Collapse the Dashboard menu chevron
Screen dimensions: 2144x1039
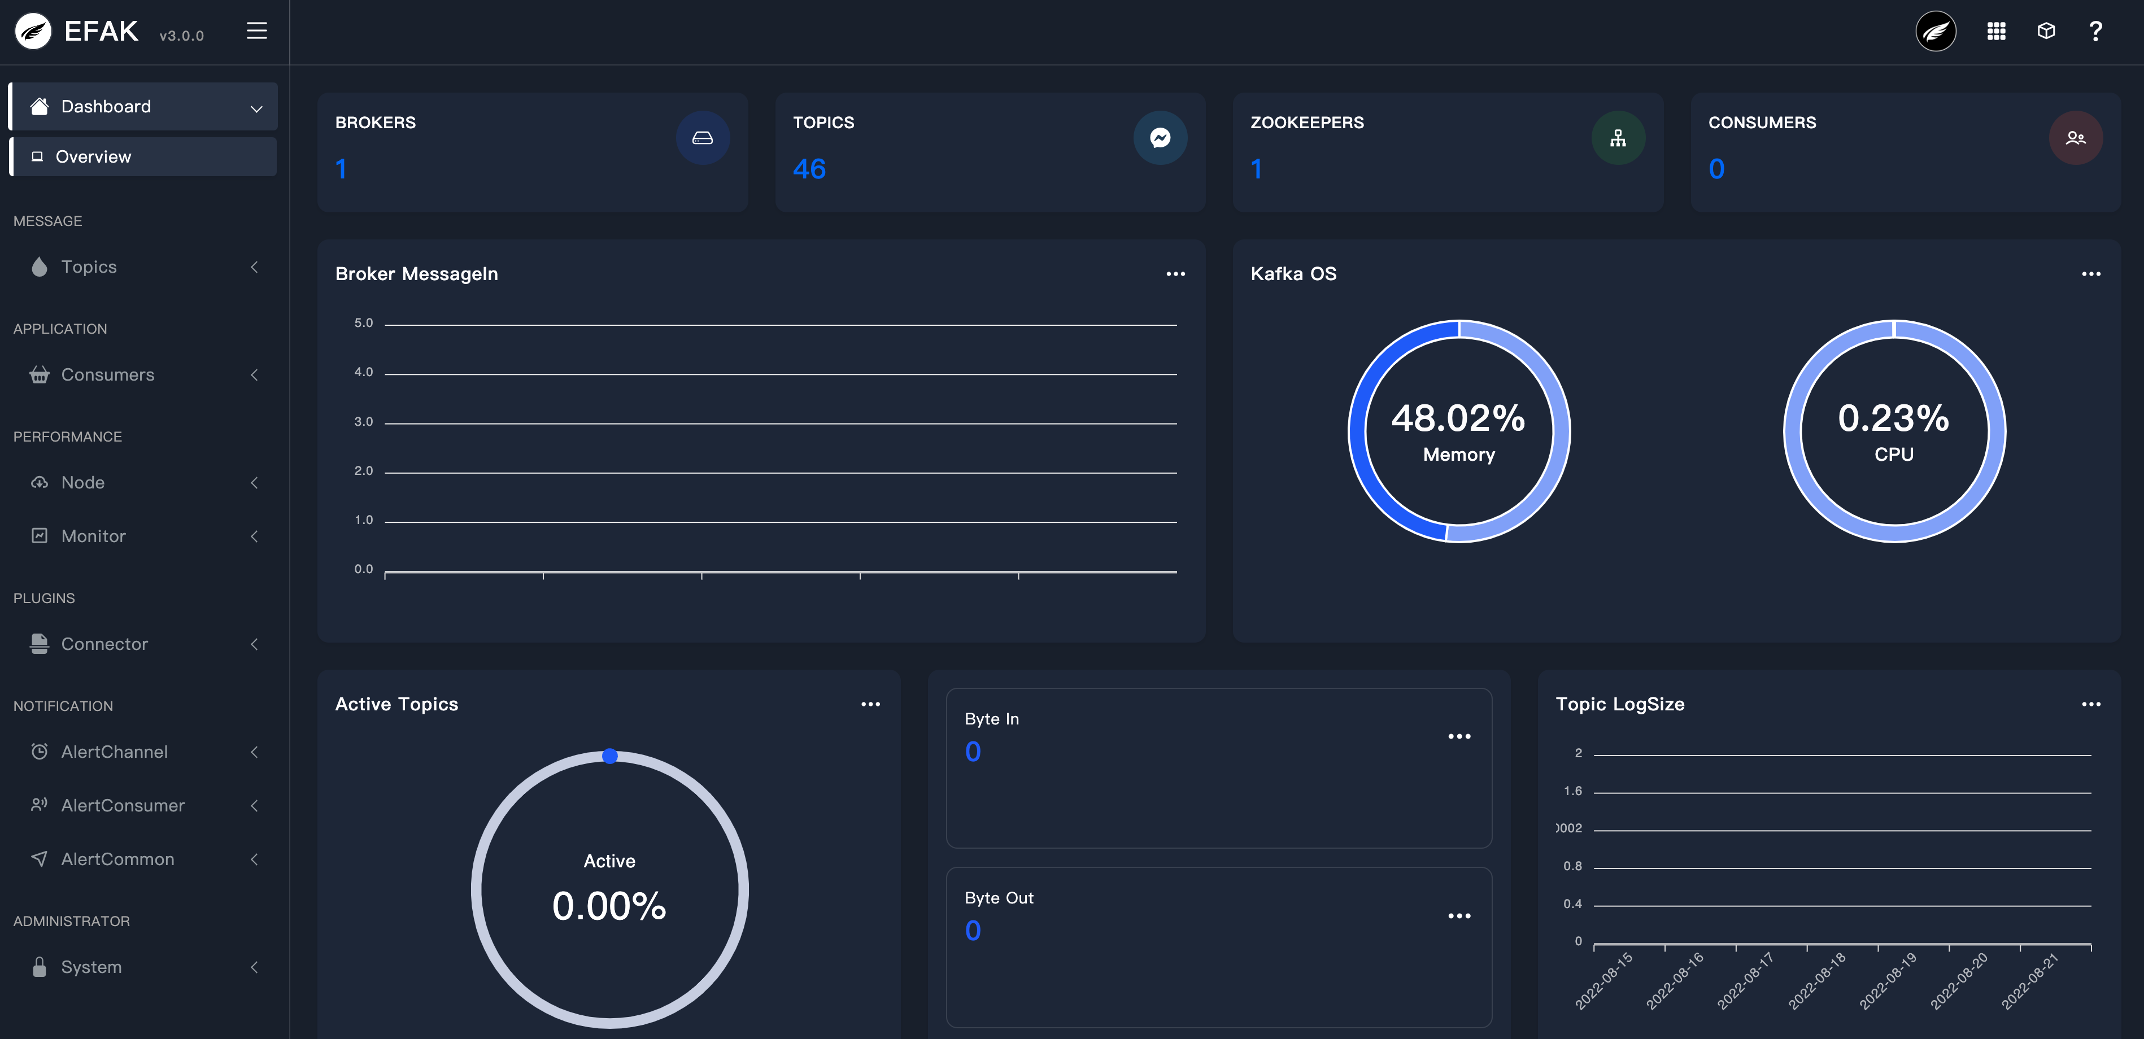click(x=256, y=108)
